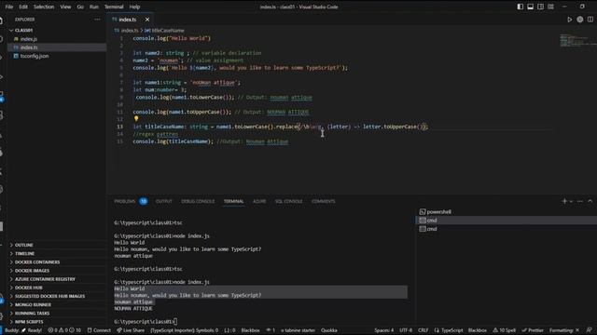Expand the DOCKER HUB section
Screen dimensions: 597x335
[57, 288]
